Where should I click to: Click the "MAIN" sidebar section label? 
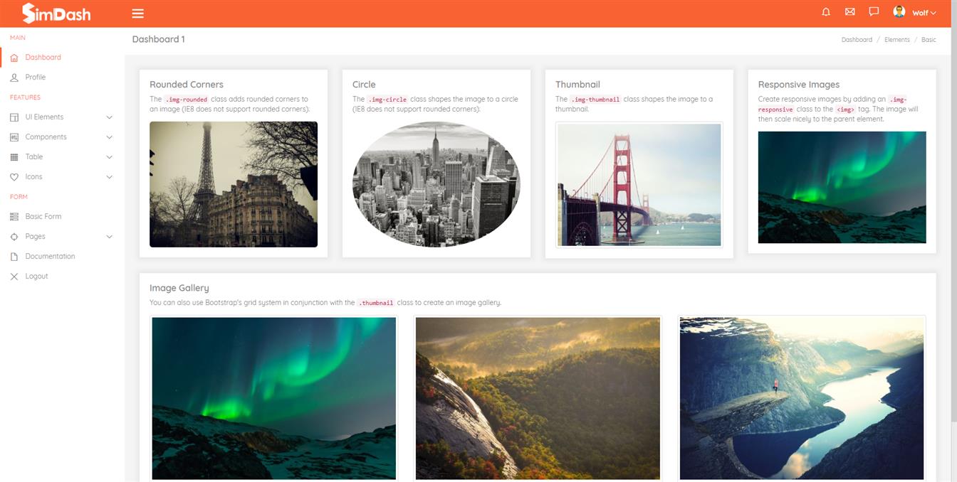point(18,38)
